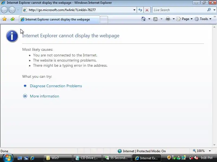Click the 'Done' status bar text

pyautogui.click(x=4, y=151)
